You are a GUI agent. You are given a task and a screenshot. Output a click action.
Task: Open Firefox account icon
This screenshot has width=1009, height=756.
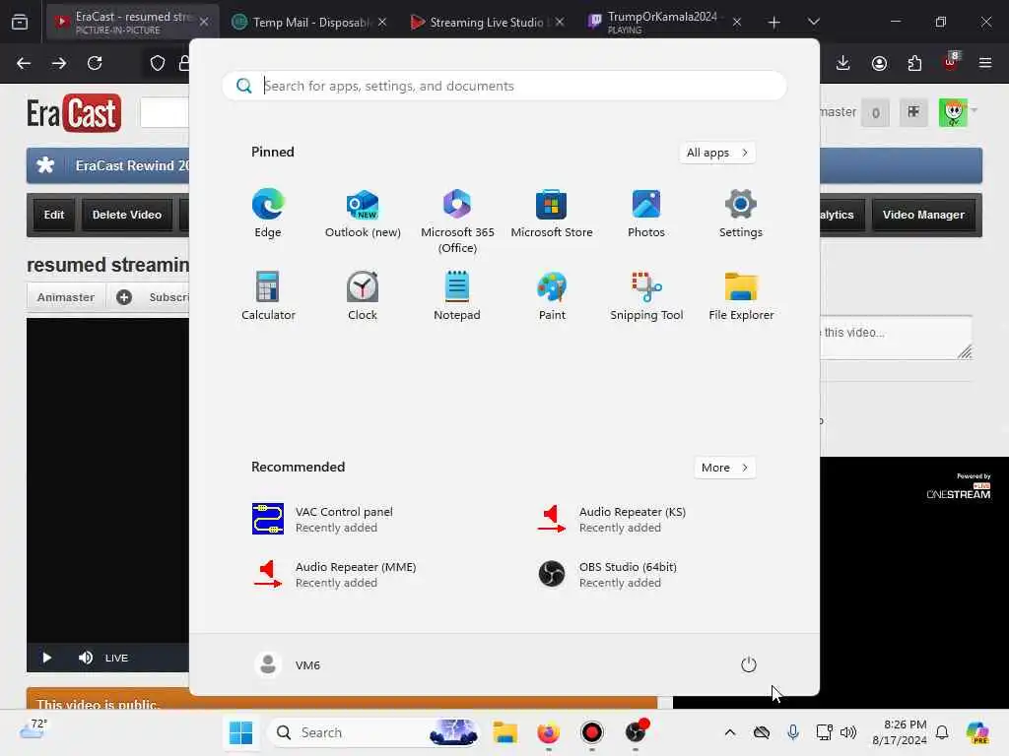click(x=879, y=63)
